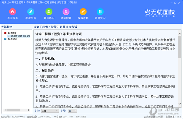
Task: Click the content scrollbar down arrow
Action: click(180, 103)
